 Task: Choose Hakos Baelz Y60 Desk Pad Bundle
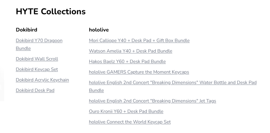click(127, 62)
